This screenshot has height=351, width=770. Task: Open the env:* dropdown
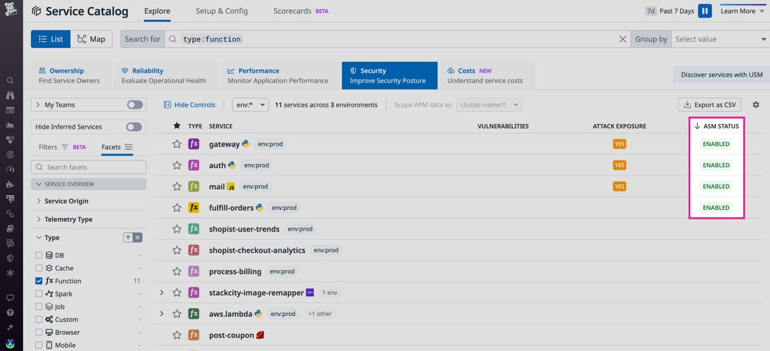250,105
